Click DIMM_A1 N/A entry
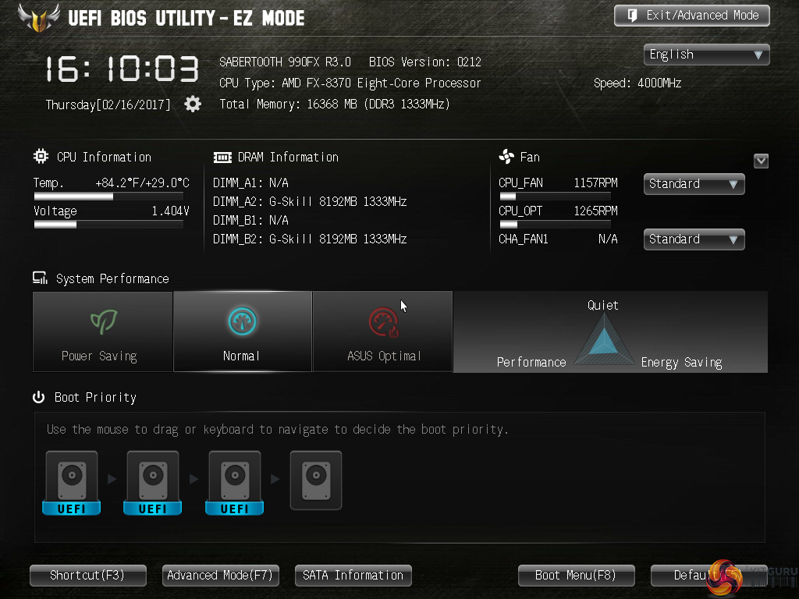This screenshot has height=599, width=799. pyautogui.click(x=250, y=183)
